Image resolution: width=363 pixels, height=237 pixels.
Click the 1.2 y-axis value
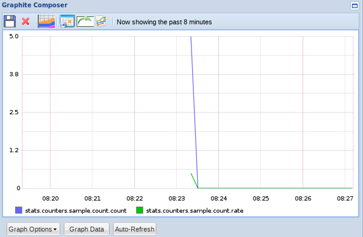(x=14, y=150)
